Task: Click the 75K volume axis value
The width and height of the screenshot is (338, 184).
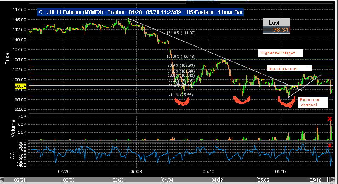Action: [23, 117]
